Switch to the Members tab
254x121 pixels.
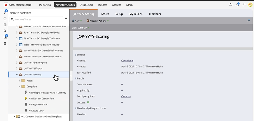[155, 14]
